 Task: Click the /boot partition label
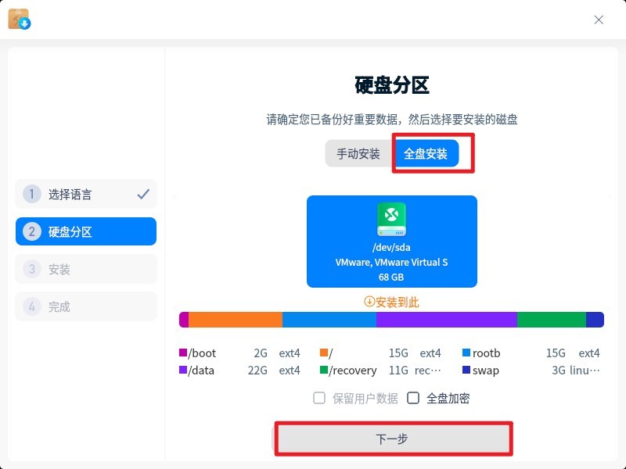[x=202, y=353]
